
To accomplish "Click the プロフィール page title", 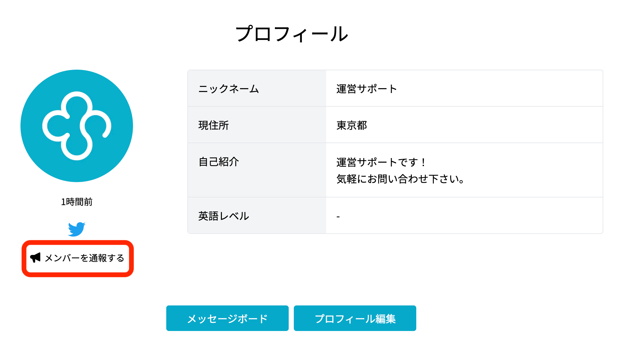I will tap(292, 34).
